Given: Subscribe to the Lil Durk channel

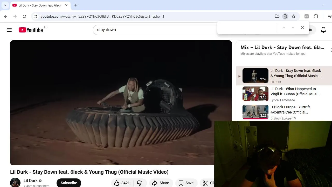Looking at the screenshot, I should point(69,183).
